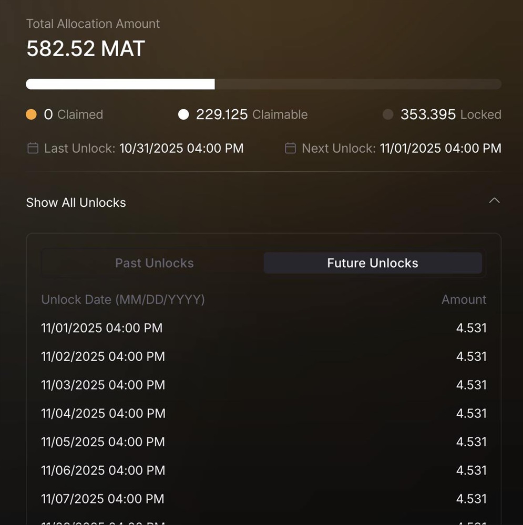Click the Last Unlock date 10/31/2025
Viewport: 523px width, 525px height.
181,149
